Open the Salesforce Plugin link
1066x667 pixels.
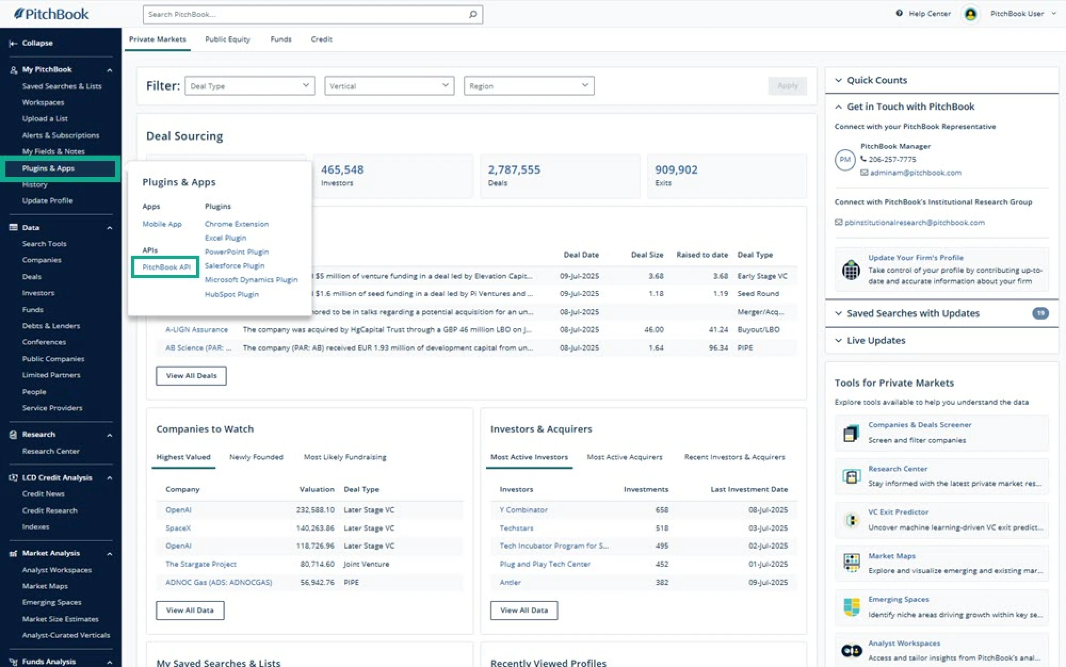[235, 266]
